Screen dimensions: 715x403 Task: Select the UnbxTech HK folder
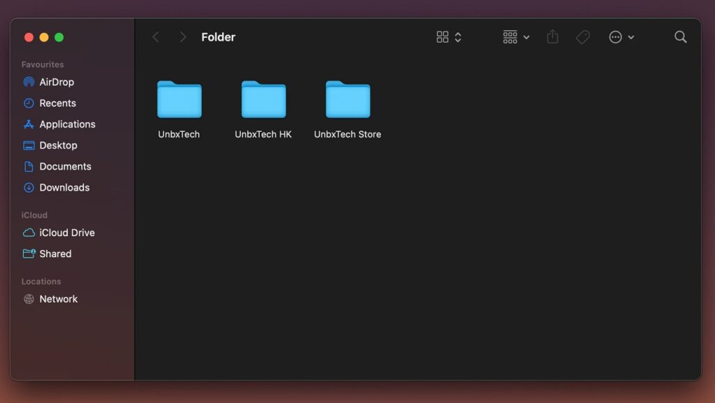point(263,98)
